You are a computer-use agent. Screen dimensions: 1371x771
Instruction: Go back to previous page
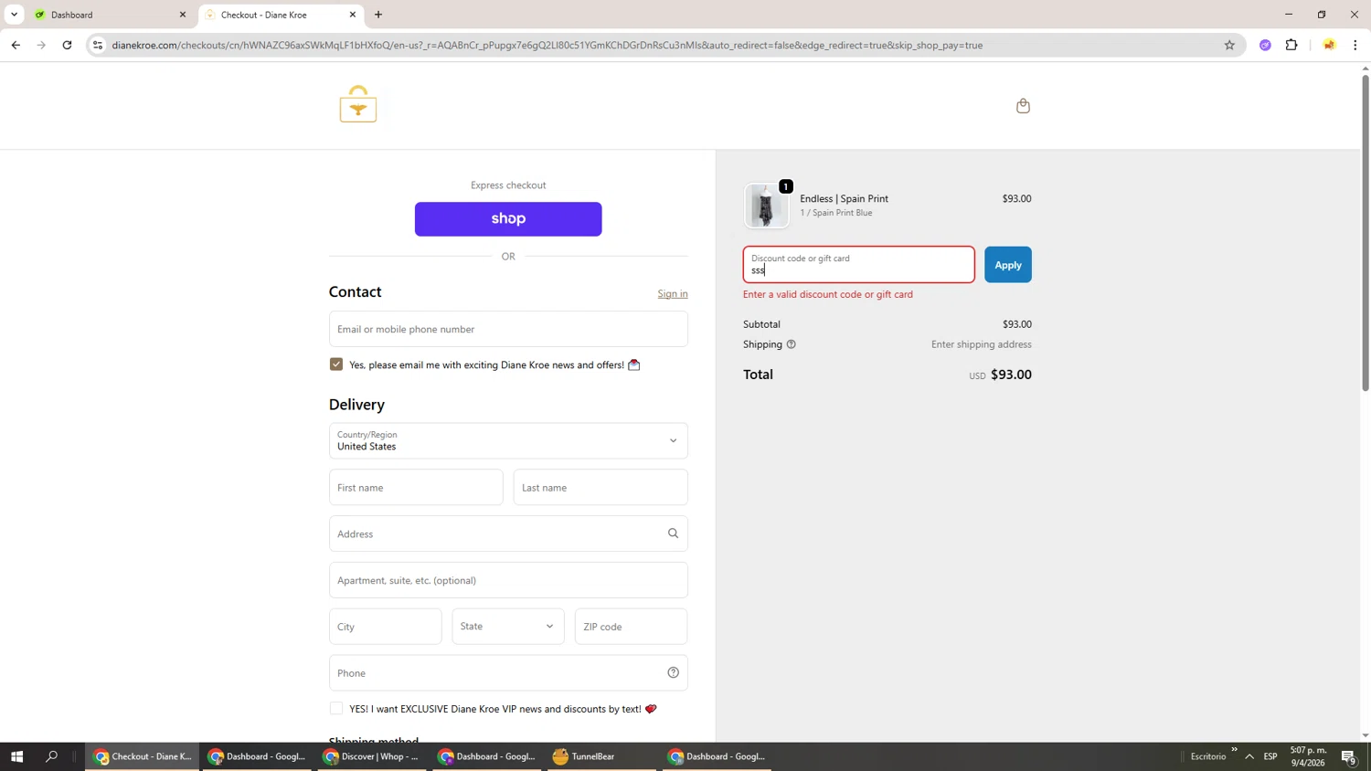pyautogui.click(x=16, y=45)
